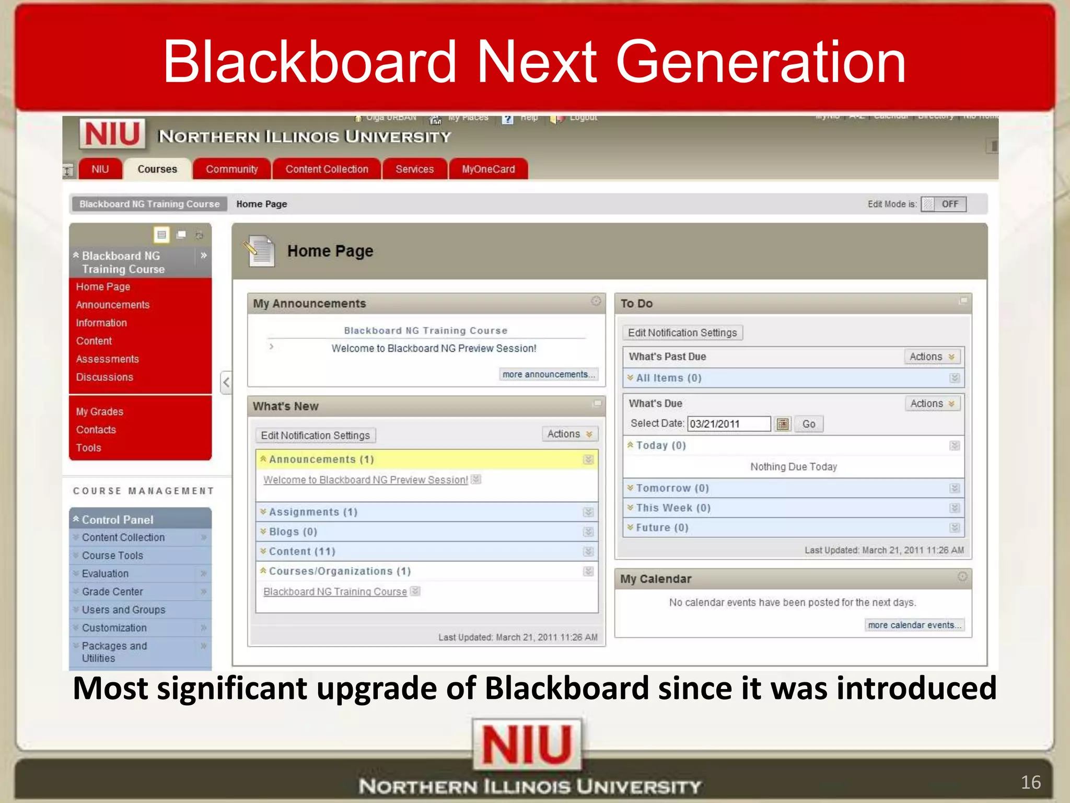Open Content (11) row options icon

[588, 552]
